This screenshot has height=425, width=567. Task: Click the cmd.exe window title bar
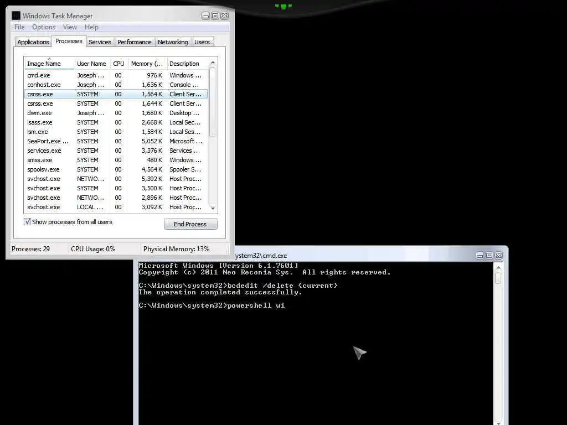tap(354, 255)
